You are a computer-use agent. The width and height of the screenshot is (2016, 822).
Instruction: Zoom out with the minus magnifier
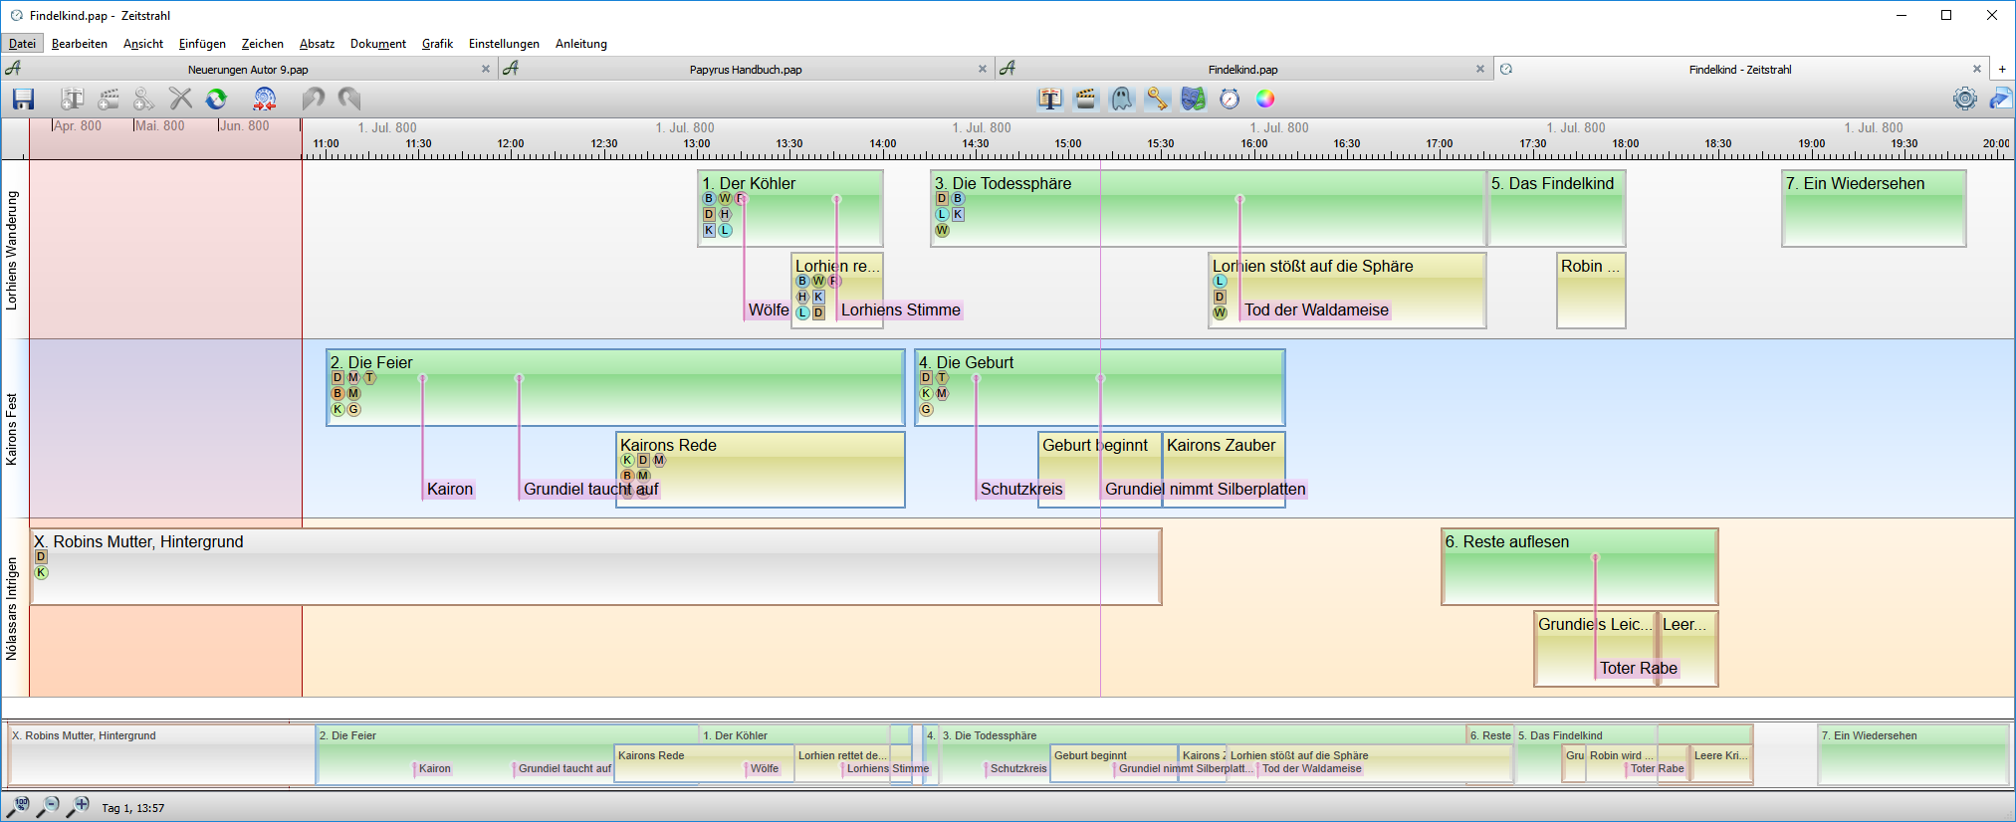48,806
